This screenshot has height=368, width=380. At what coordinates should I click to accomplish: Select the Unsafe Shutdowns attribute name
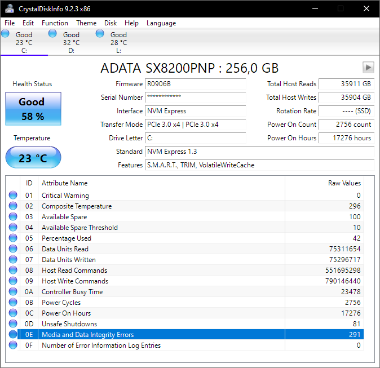coord(69,324)
